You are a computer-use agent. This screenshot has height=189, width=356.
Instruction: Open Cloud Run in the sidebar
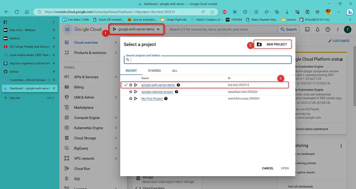click(82, 168)
